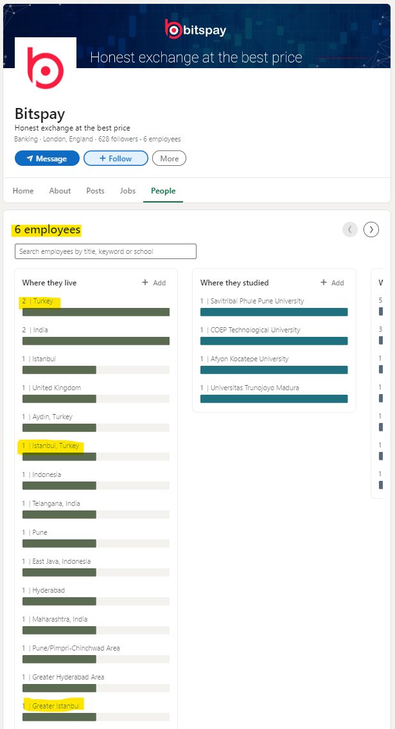Select the Aydin, Turkey location filter
The image size is (395, 729).
coord(96,422)
